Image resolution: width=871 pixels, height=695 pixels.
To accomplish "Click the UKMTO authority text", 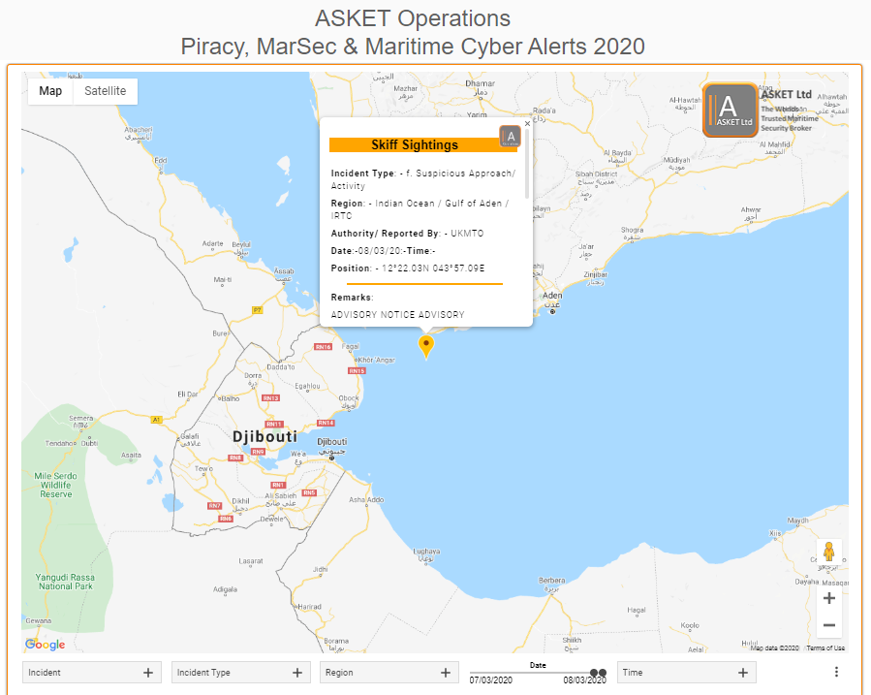I will (x=467, y=234).
